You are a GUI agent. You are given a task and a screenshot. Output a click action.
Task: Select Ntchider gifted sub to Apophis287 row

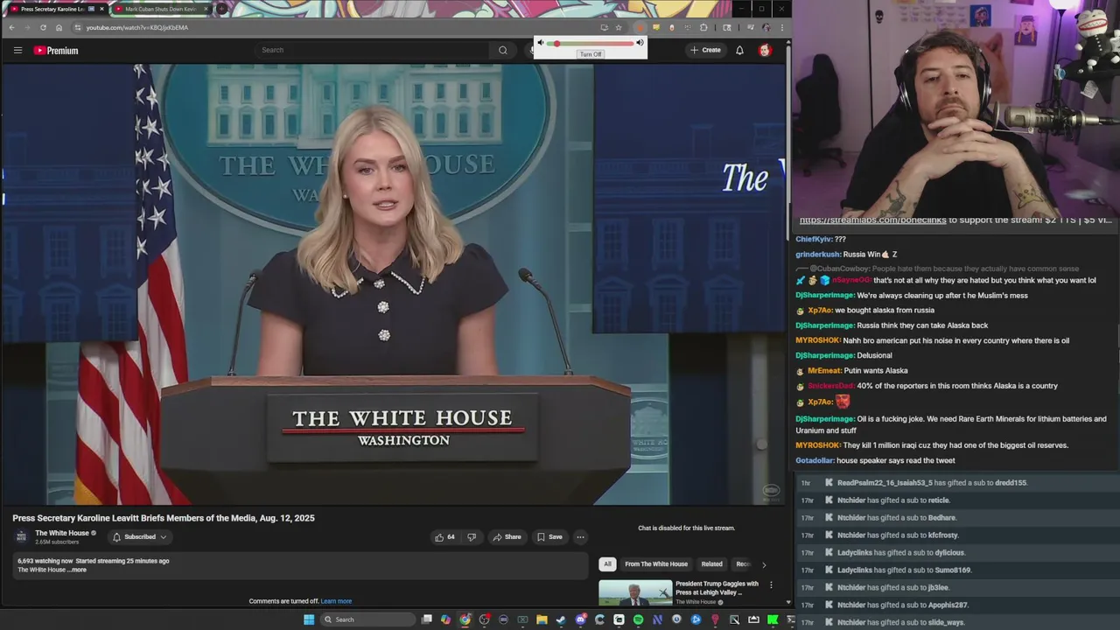(x=957, y=605)
